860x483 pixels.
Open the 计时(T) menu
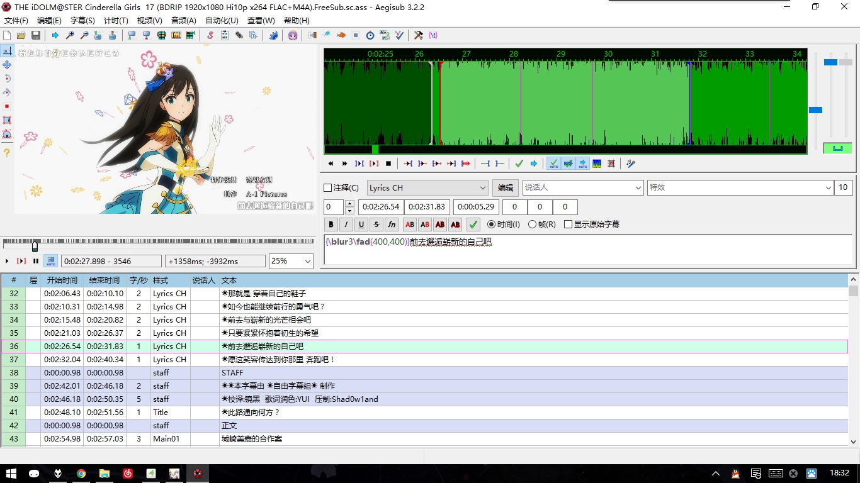(x=116, y=20)
